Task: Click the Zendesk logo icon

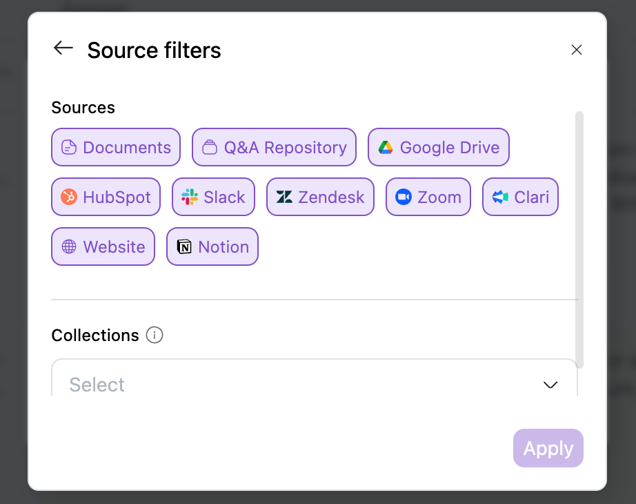Action: pos(284,197)
